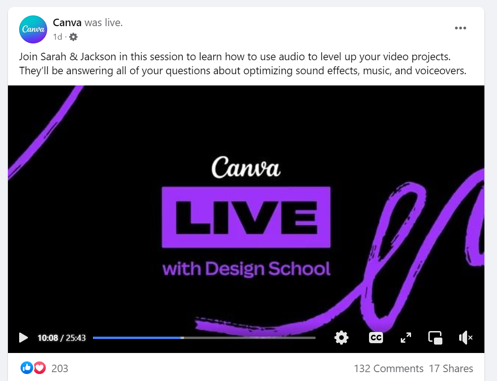Open the post's 1d timestamp

coord(57,37)
